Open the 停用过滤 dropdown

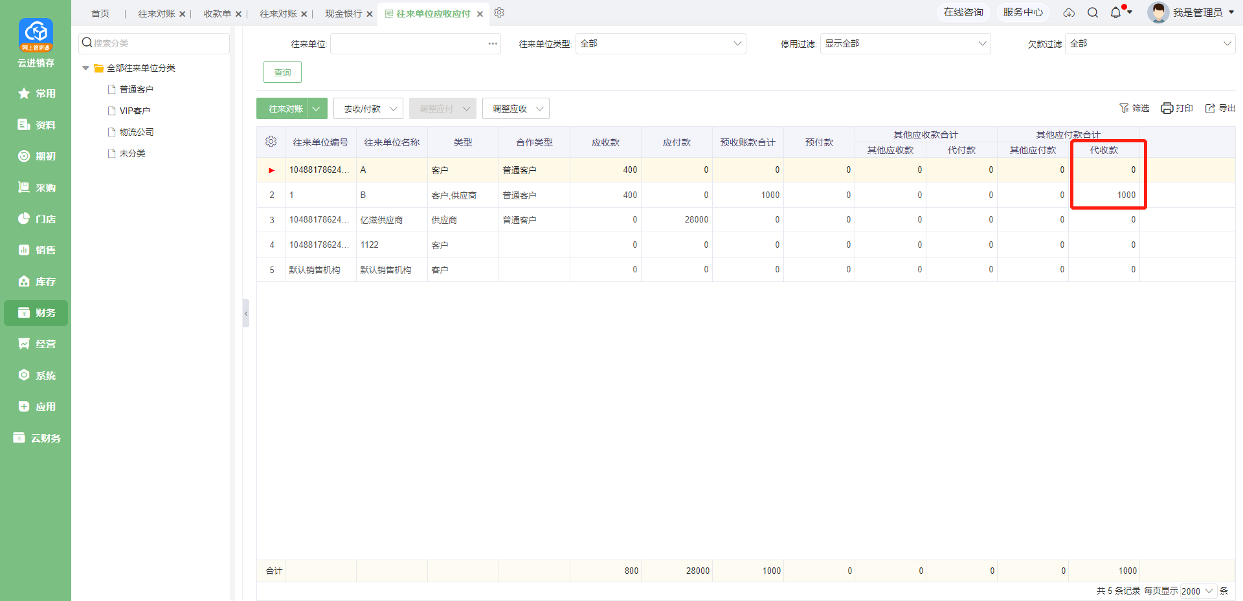(905, 43)
